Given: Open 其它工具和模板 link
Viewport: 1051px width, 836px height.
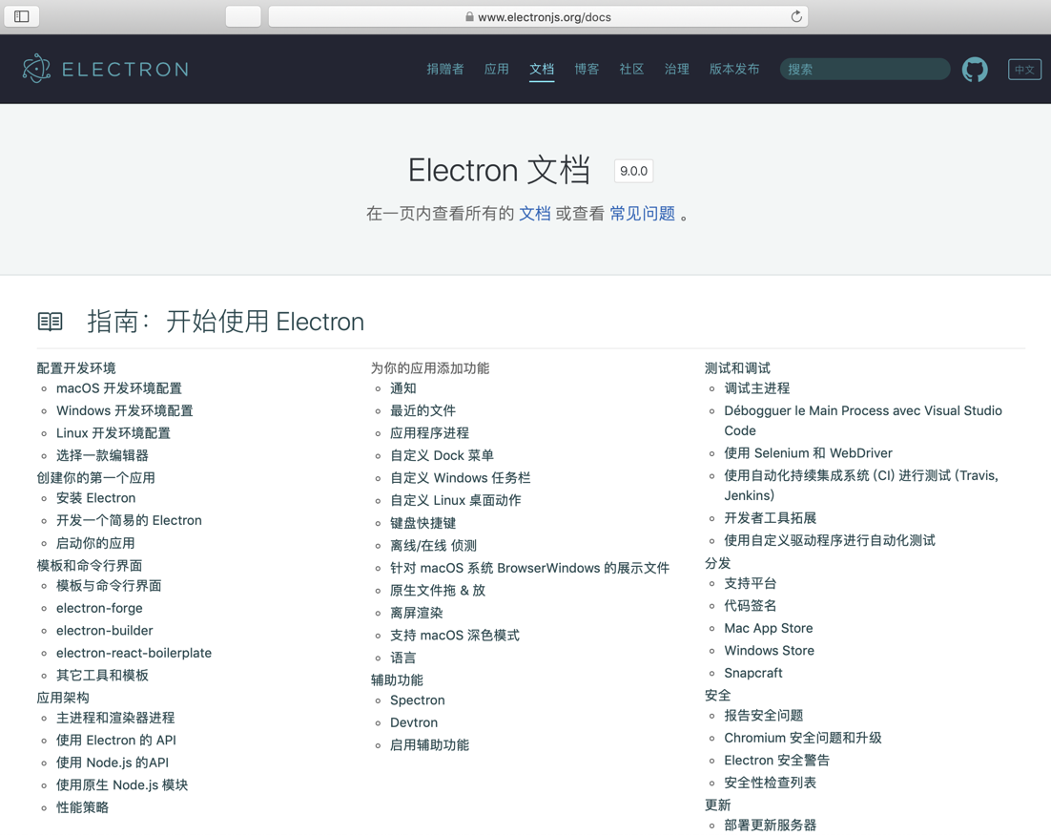Looking at the screenshot, I should click(x=103, y=676).
